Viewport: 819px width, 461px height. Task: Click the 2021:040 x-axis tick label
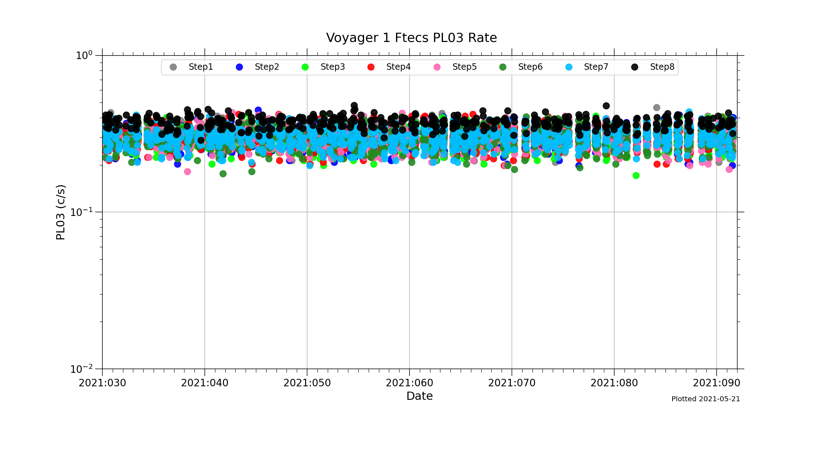coord(205,383)
